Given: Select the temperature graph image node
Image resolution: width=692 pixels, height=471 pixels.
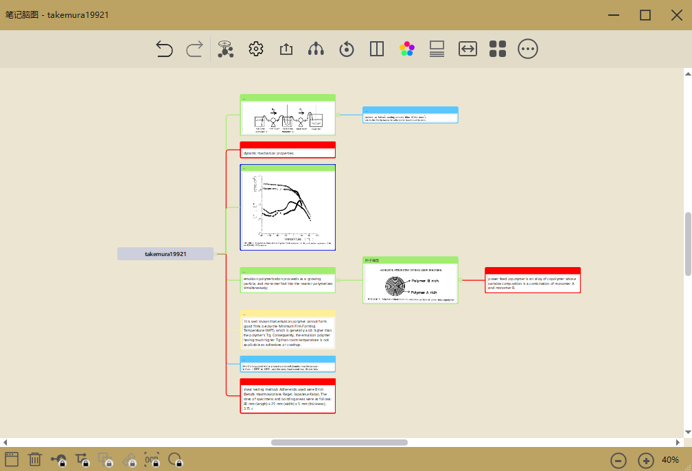Looking at the screenshot, I should 288,208.
